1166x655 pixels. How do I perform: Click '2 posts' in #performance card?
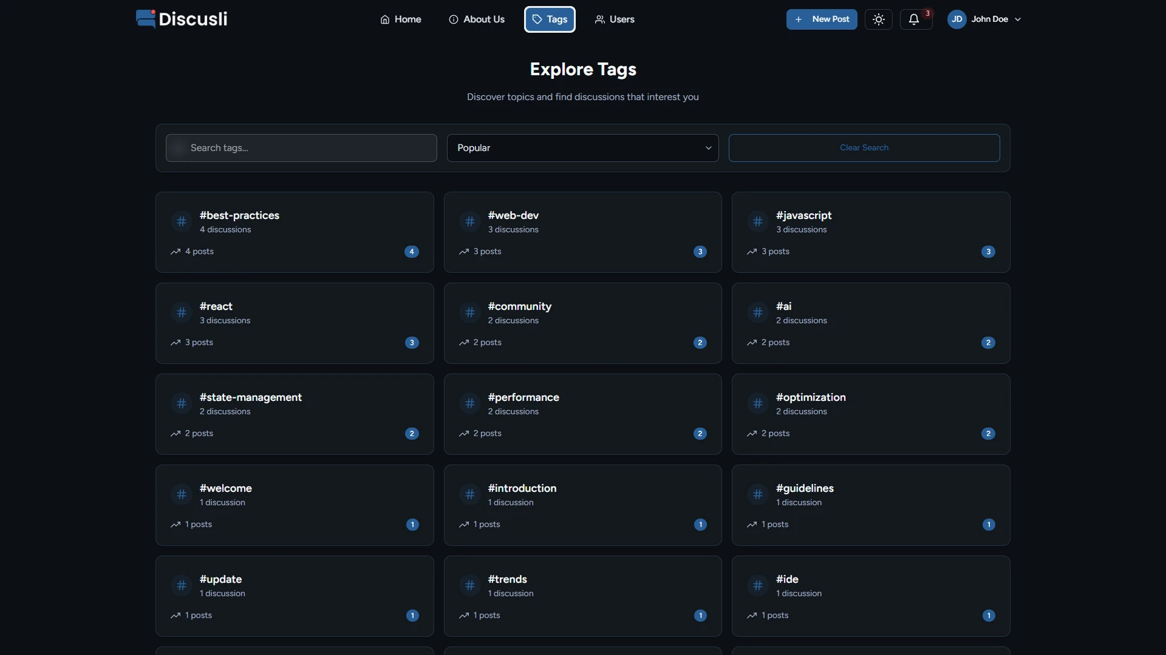[x=487, y=434]
